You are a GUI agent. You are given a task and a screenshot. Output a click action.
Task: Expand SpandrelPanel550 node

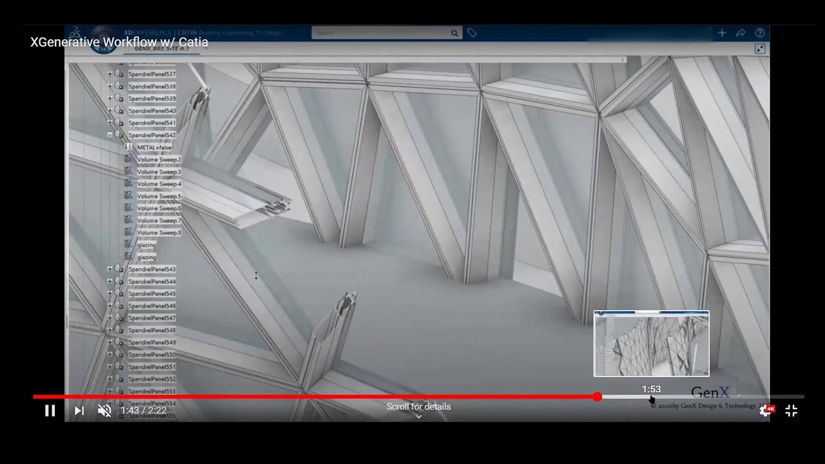click(x=110, y=354)
